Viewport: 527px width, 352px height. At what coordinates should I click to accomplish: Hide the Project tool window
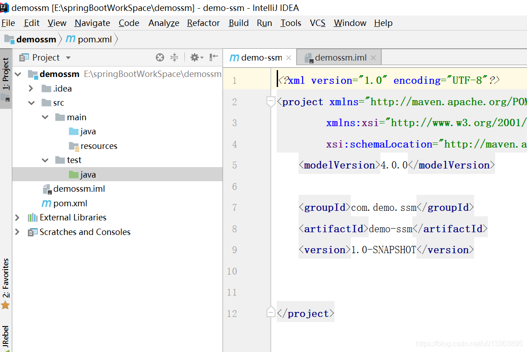pyautogui.click(x=214, y=57)
